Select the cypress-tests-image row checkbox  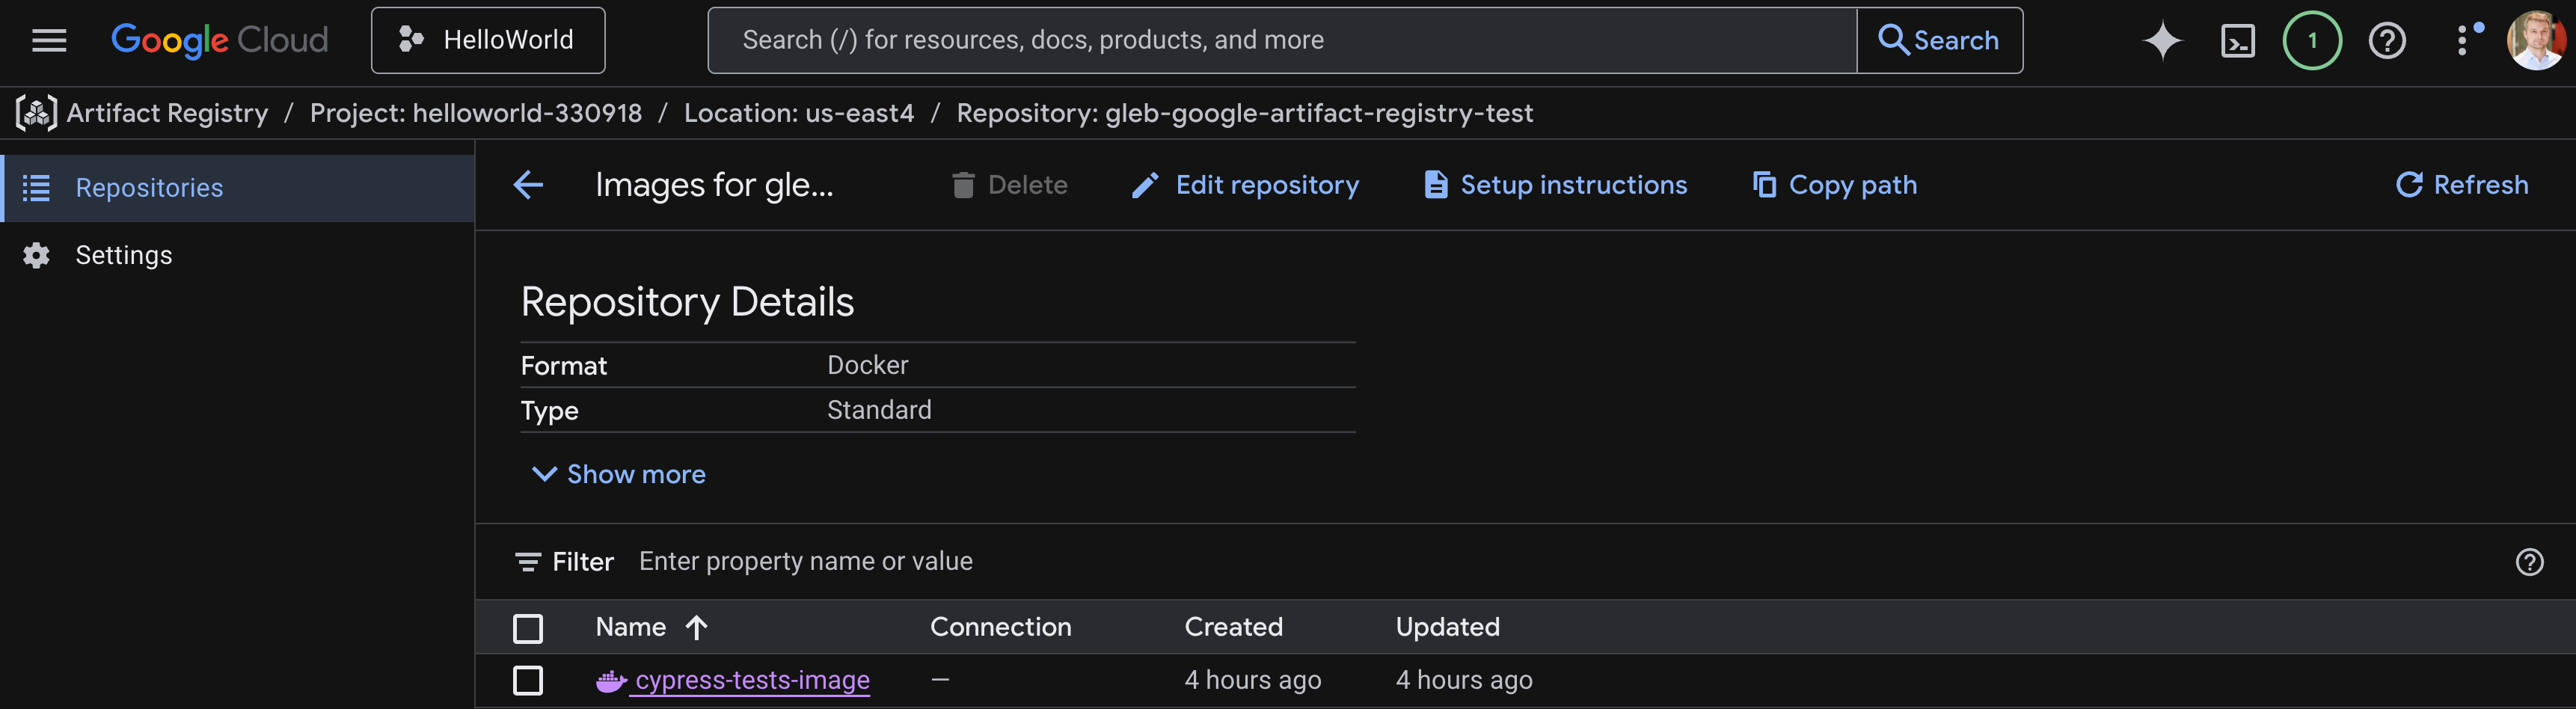pyautogui.click(x=528, y=680)
